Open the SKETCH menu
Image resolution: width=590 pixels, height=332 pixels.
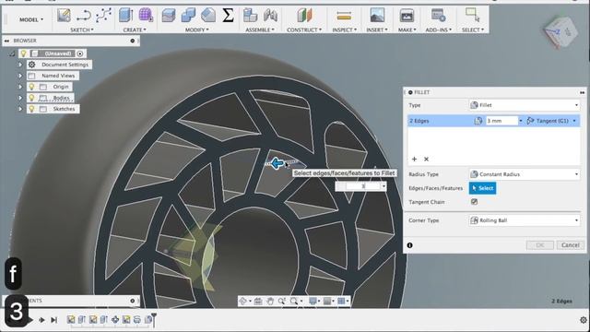82,30
